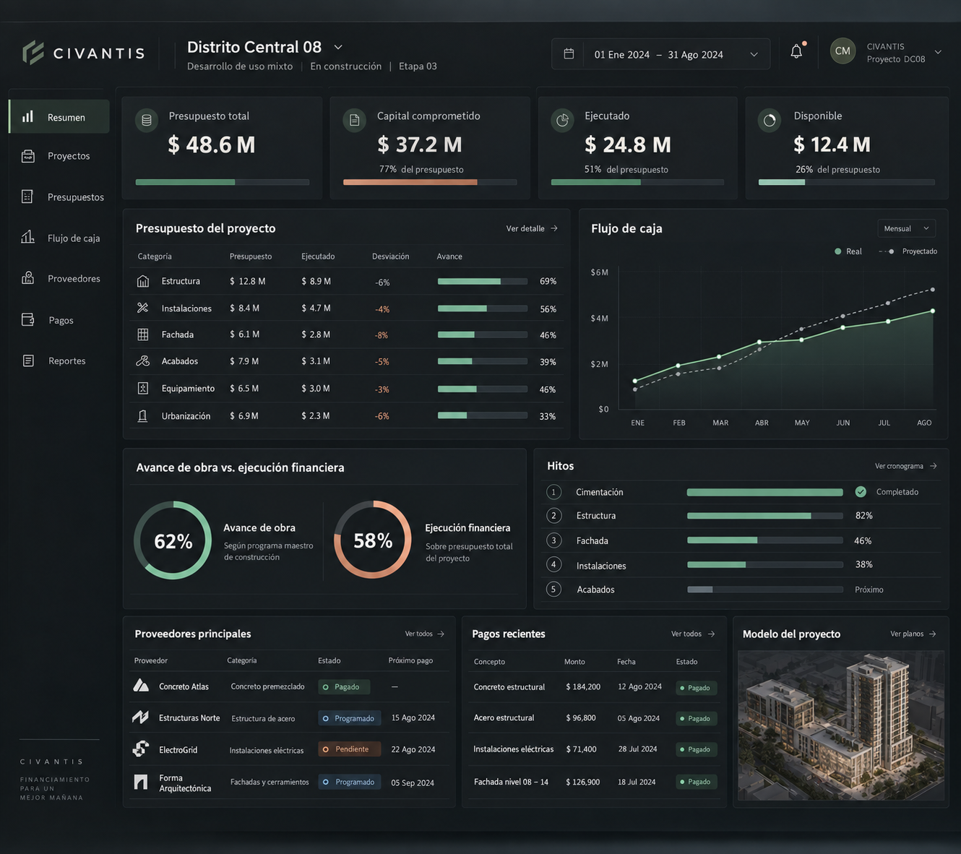Viewport: 961px width, 854px height.
Task: Click the calendar icon in date range
Action: coord(569,54)
